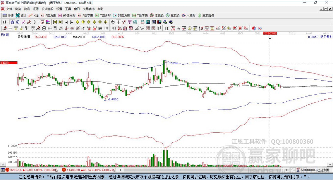333x180 pixels.
Task: Open the 行情 quotes view
Action: click(x=8, y=16)
